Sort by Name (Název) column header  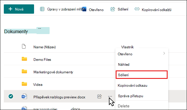[45, 47]
